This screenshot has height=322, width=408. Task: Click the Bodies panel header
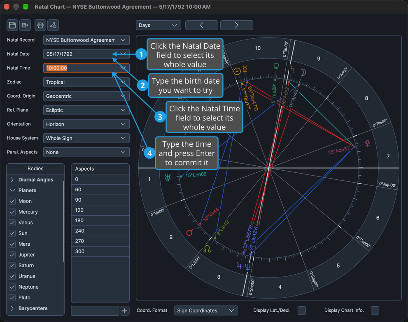[36, 169]
